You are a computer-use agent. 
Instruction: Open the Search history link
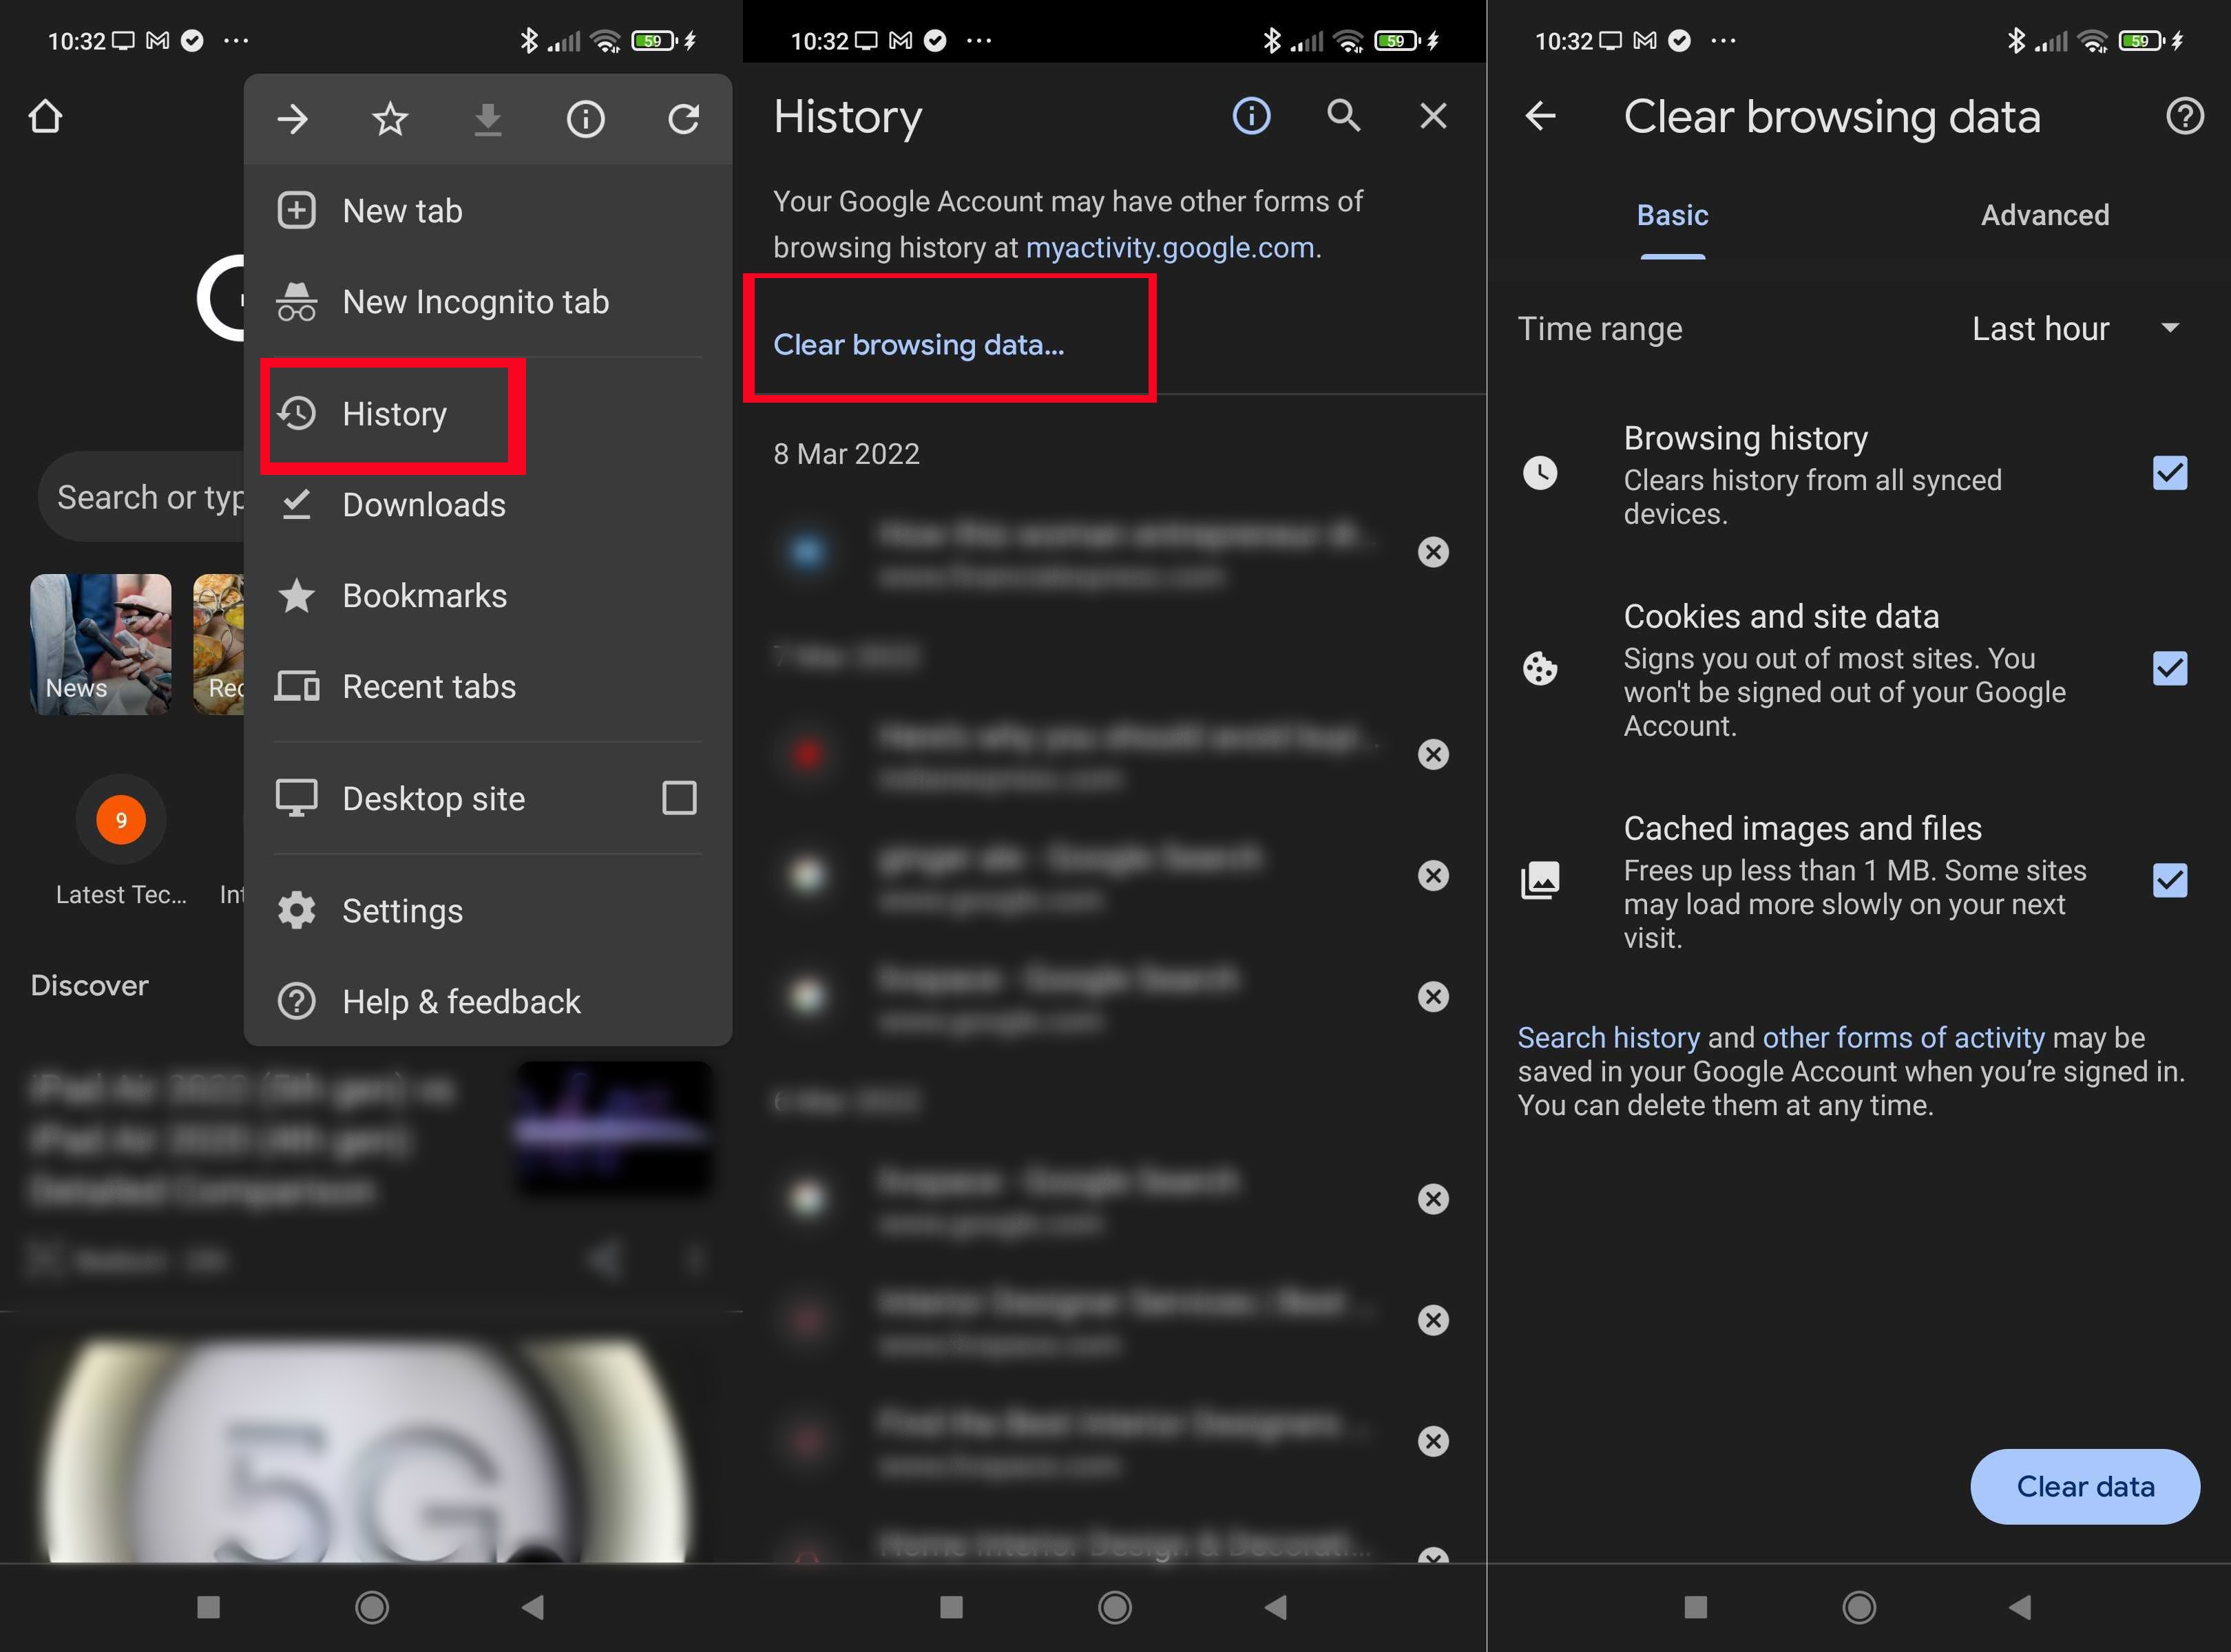[1609, 1038]
